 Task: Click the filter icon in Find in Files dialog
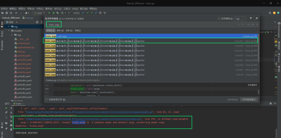[x=251, y=18]
